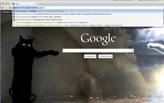Open a new tab with the new-tab button
Screen dimensions: 164x103
39,4
